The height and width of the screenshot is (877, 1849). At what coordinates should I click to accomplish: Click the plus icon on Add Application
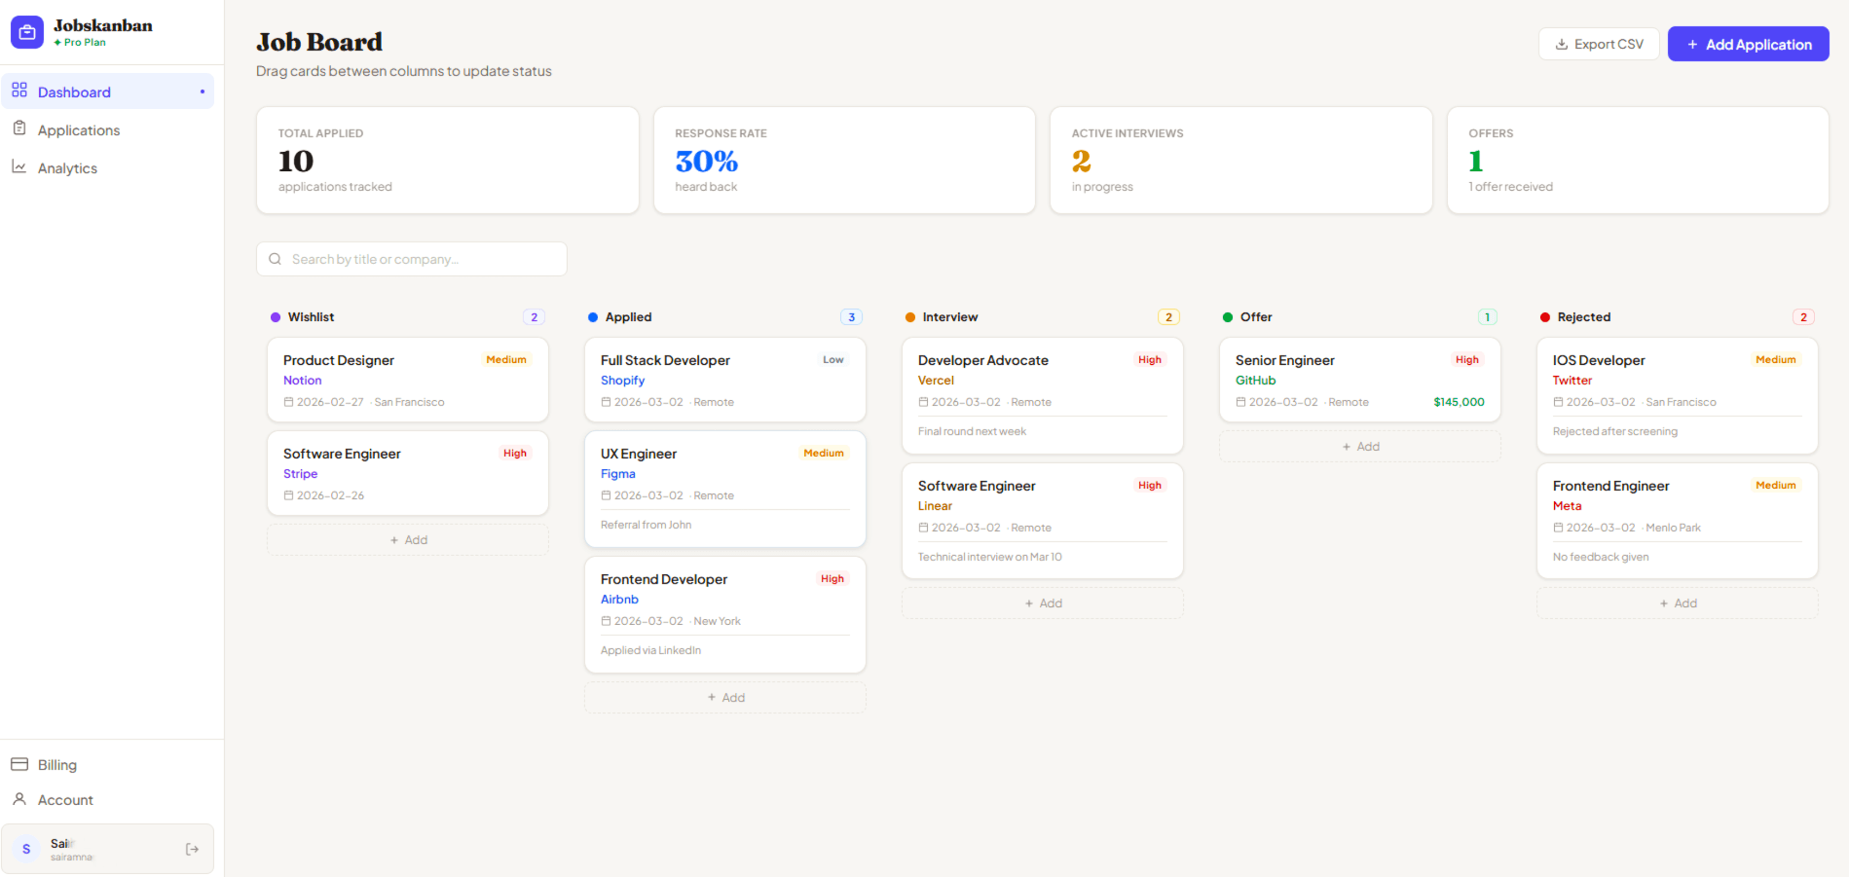[x=1692, y=44]
